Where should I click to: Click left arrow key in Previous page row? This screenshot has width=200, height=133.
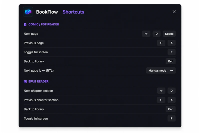[x=161, y=43]
